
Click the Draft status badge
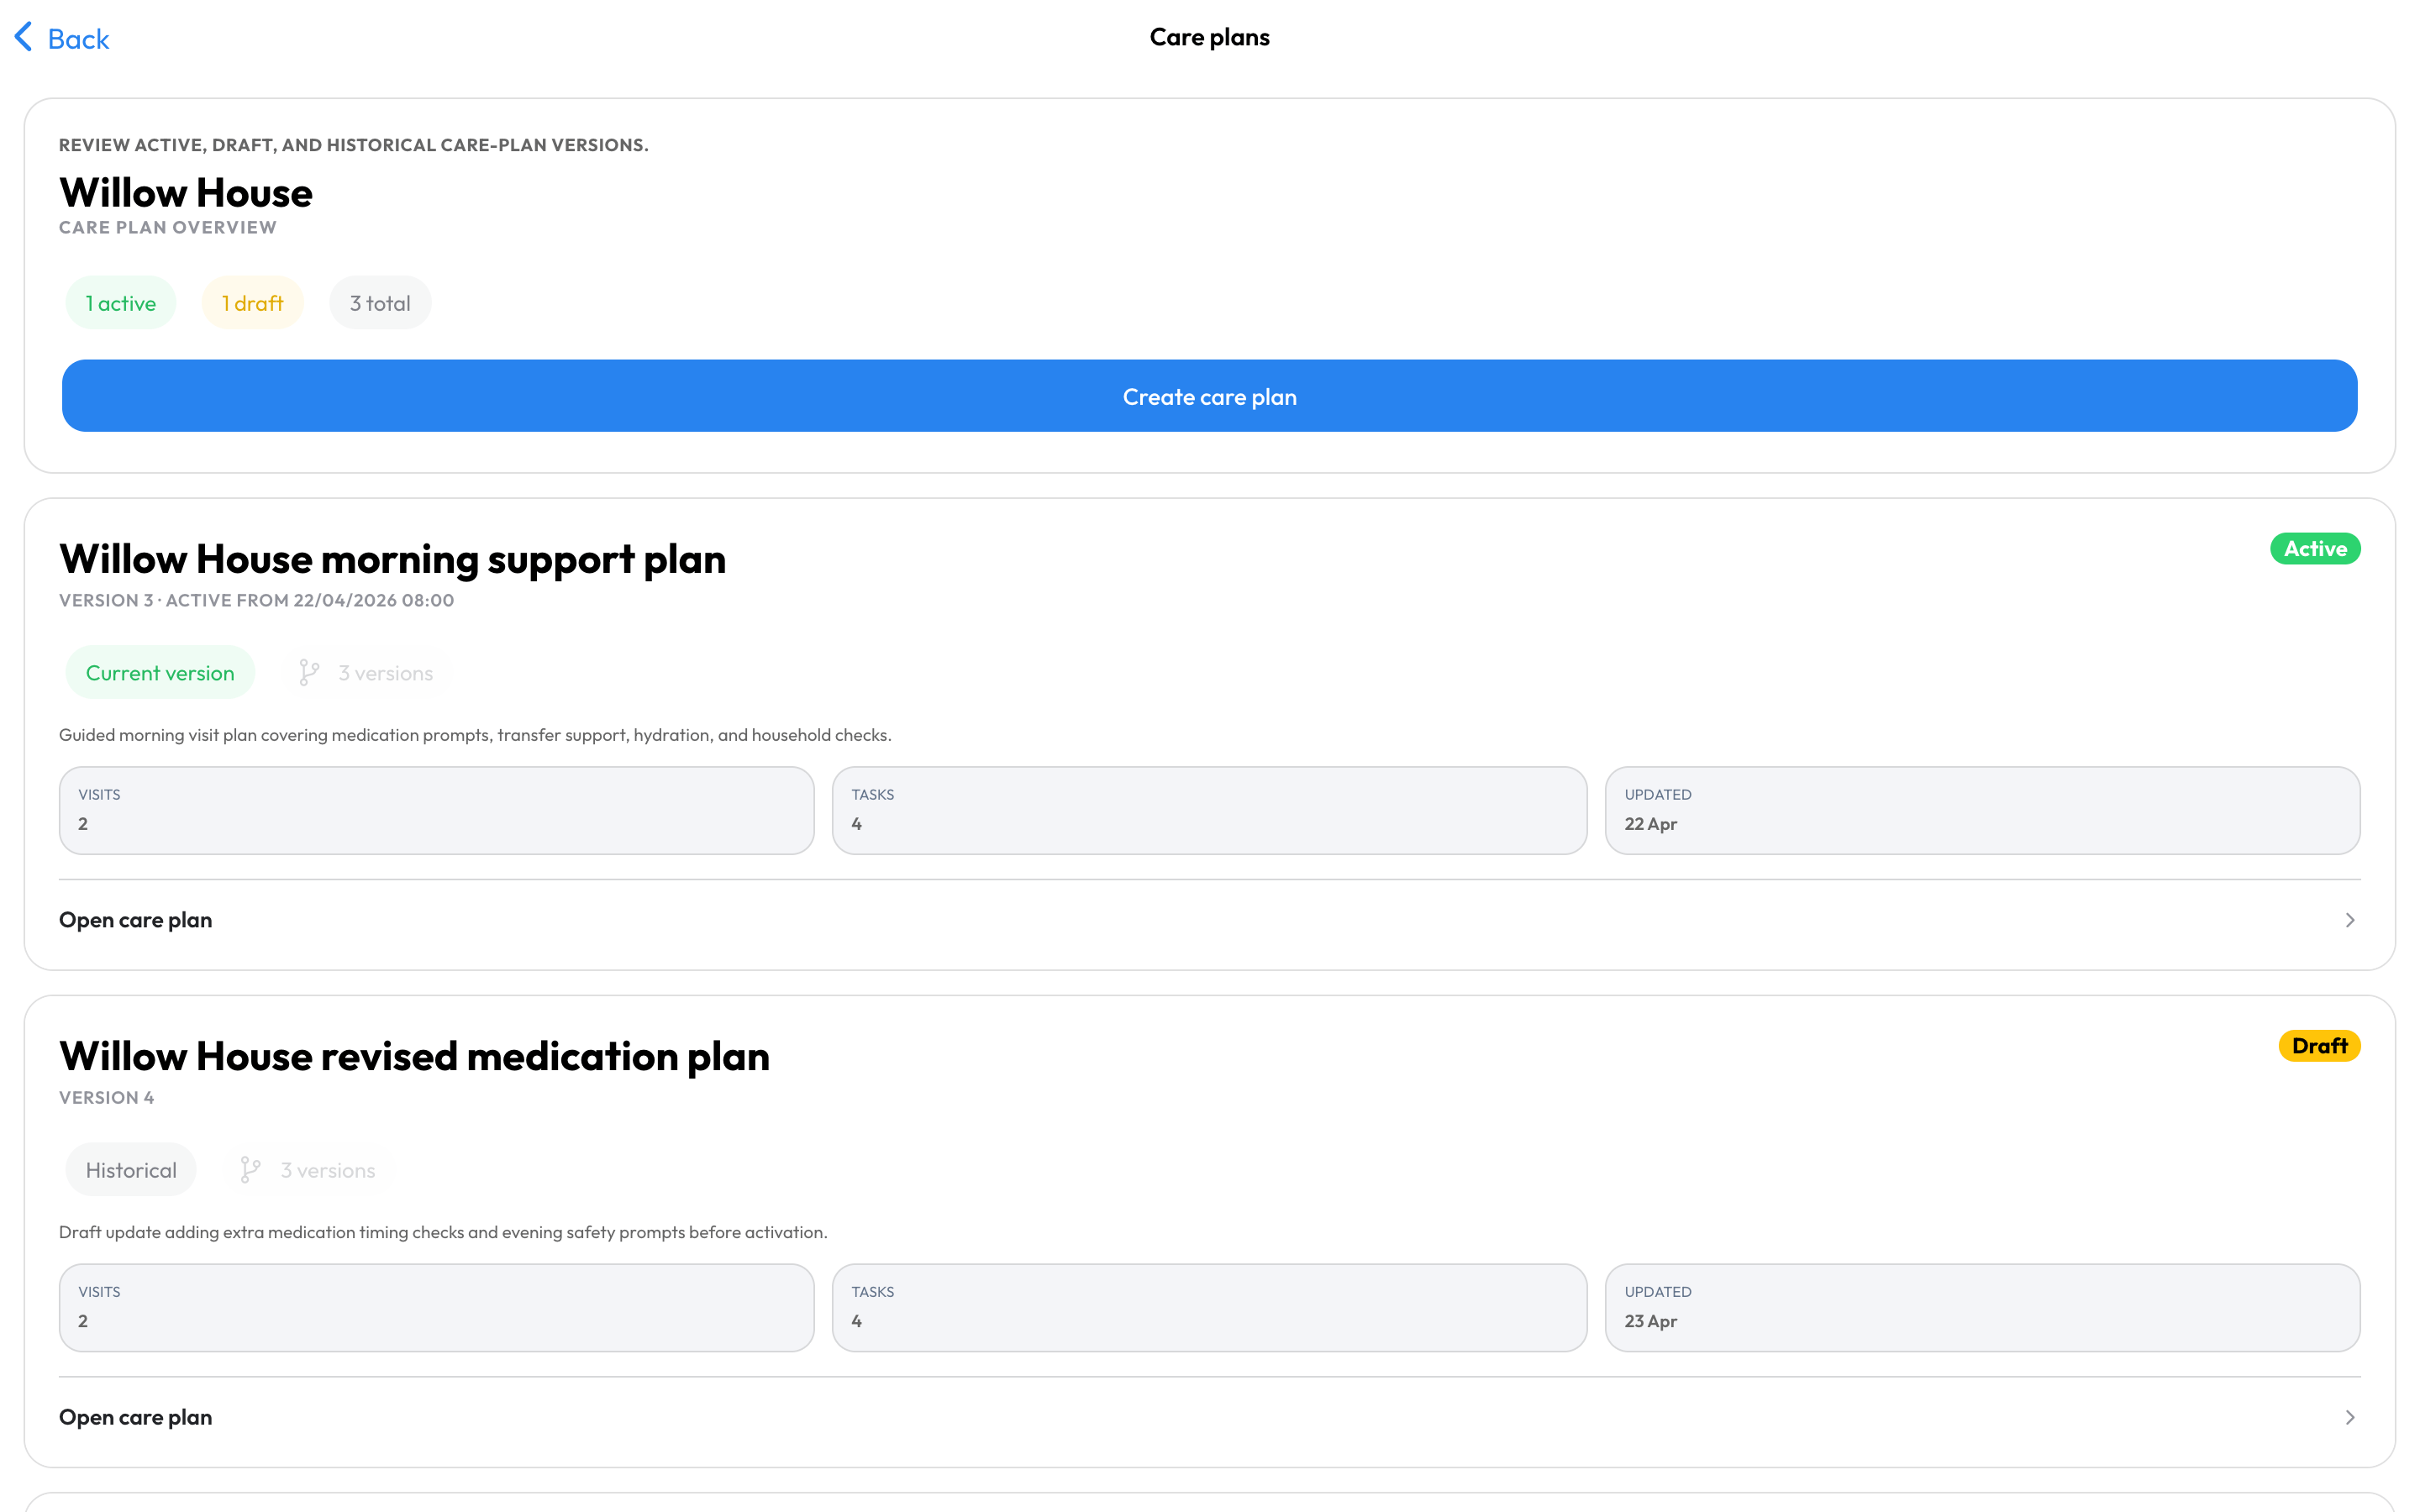[2319, 1046]
